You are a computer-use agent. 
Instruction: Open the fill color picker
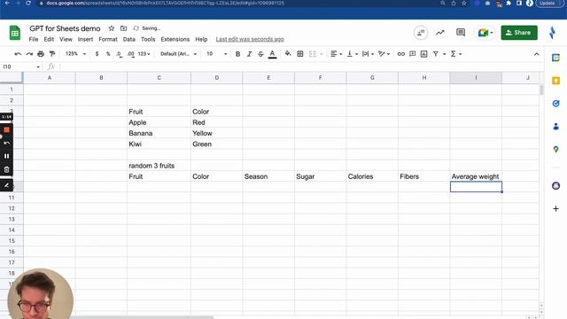pyautogui.click(x=288, y=54)
